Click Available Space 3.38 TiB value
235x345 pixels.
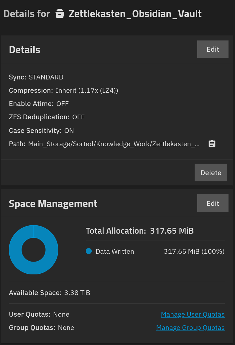click(77, 293)
